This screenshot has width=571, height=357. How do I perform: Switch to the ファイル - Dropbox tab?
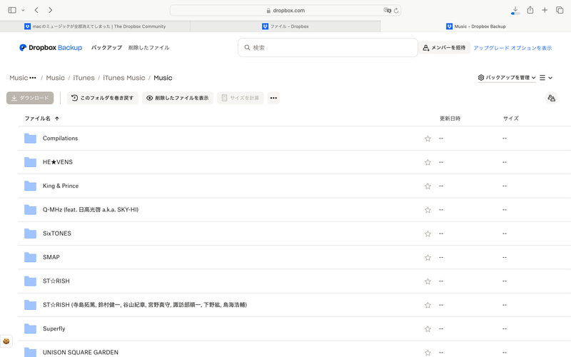coord(285,26)
